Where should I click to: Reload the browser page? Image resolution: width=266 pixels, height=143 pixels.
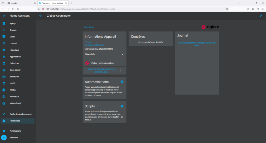tap(13, 9)
